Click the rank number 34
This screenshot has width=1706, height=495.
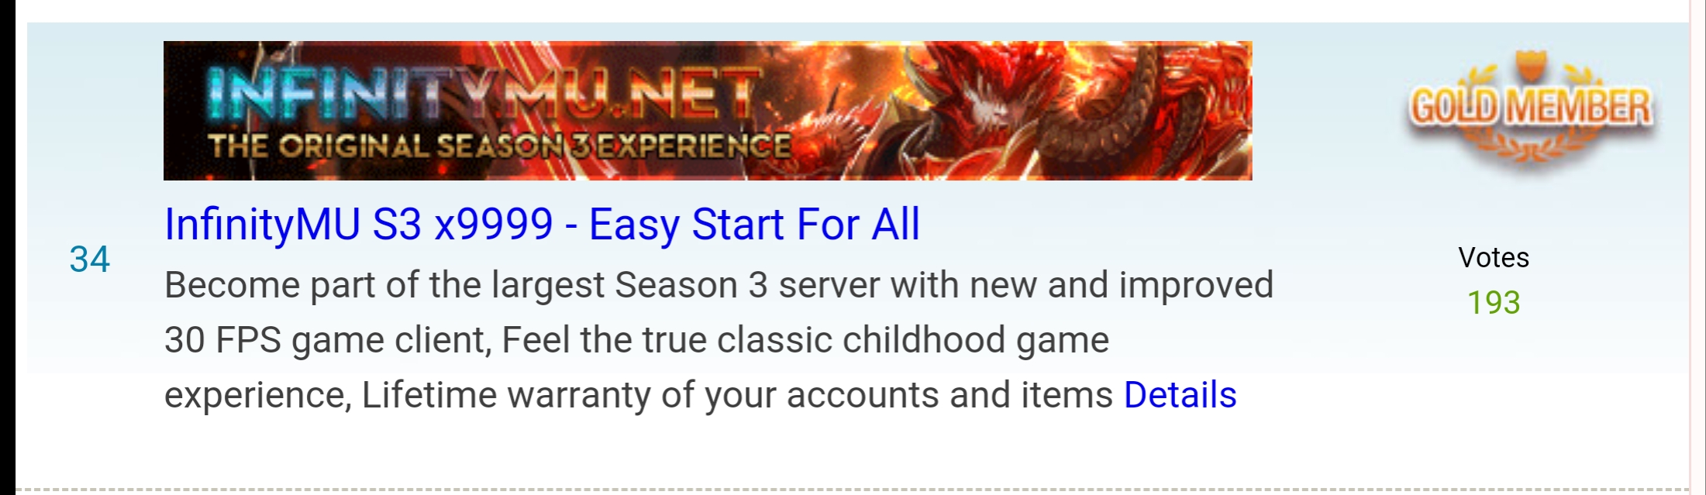tap(90, 260)
